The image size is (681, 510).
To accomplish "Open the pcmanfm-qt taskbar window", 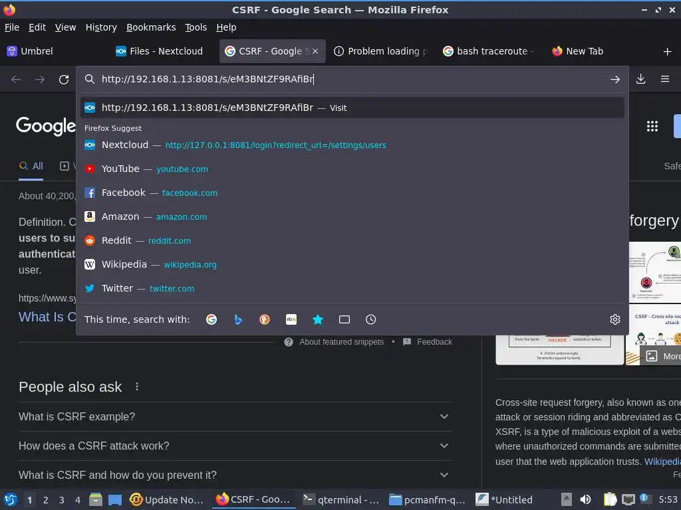I will (x=427, y=499).
